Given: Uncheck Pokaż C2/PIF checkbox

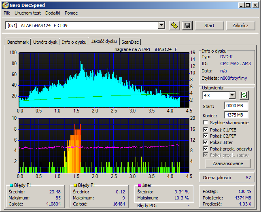Looking at the screenshot, I should coord(206,136).
